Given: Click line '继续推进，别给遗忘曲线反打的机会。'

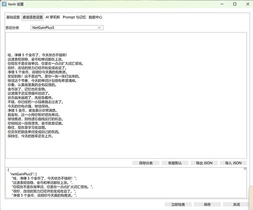Looking at the screenshot, I should [35, 119].
